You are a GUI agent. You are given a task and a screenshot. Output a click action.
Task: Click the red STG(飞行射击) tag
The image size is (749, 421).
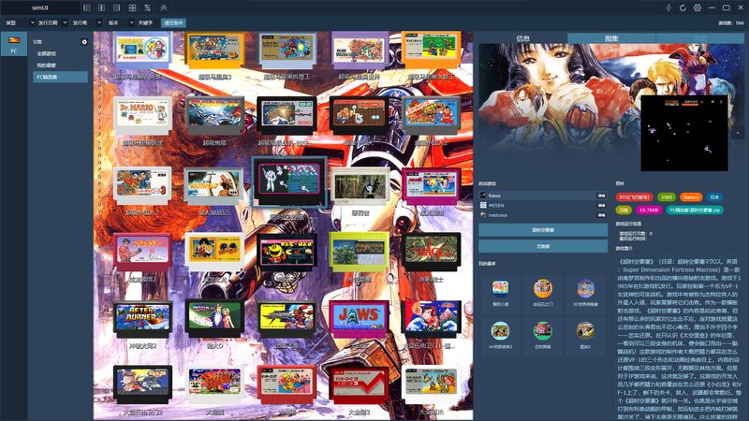[x=633, y=197]
